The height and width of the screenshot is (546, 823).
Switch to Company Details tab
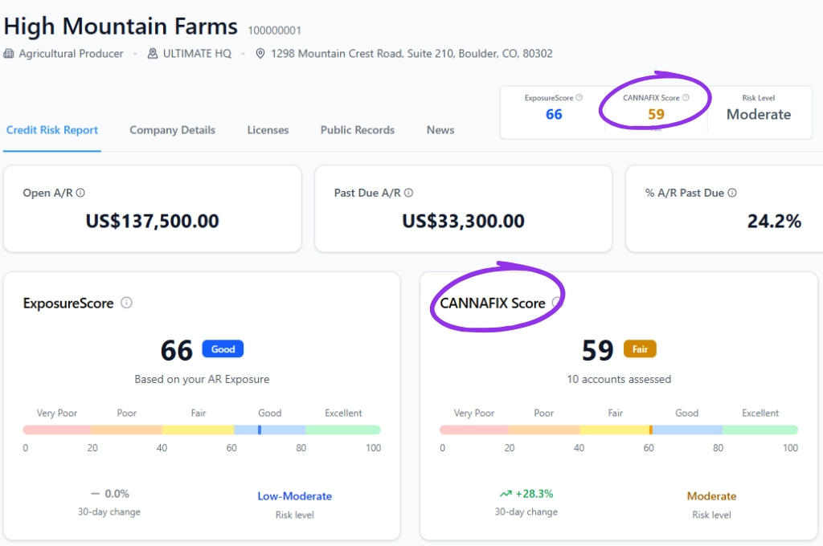(x=172, y=130)
